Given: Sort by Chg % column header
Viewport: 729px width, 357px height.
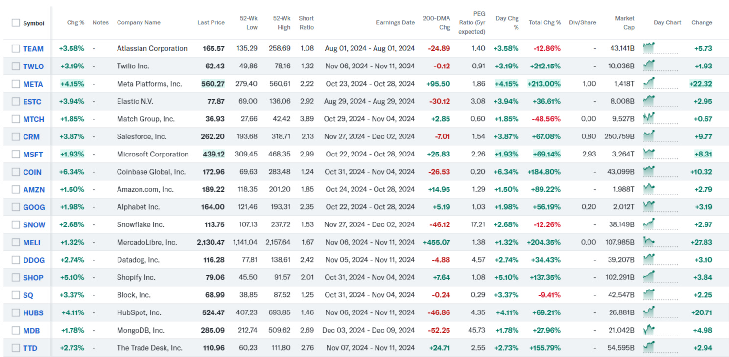Looking at the screenshot, I should [75, 22].
